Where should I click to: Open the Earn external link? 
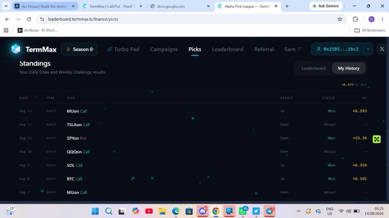coord(293,49)
